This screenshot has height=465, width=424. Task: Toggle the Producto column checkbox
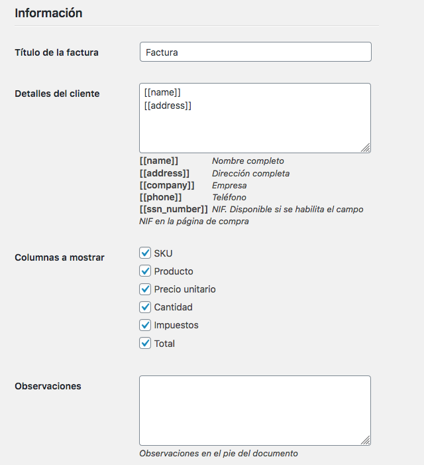[145, 271]
